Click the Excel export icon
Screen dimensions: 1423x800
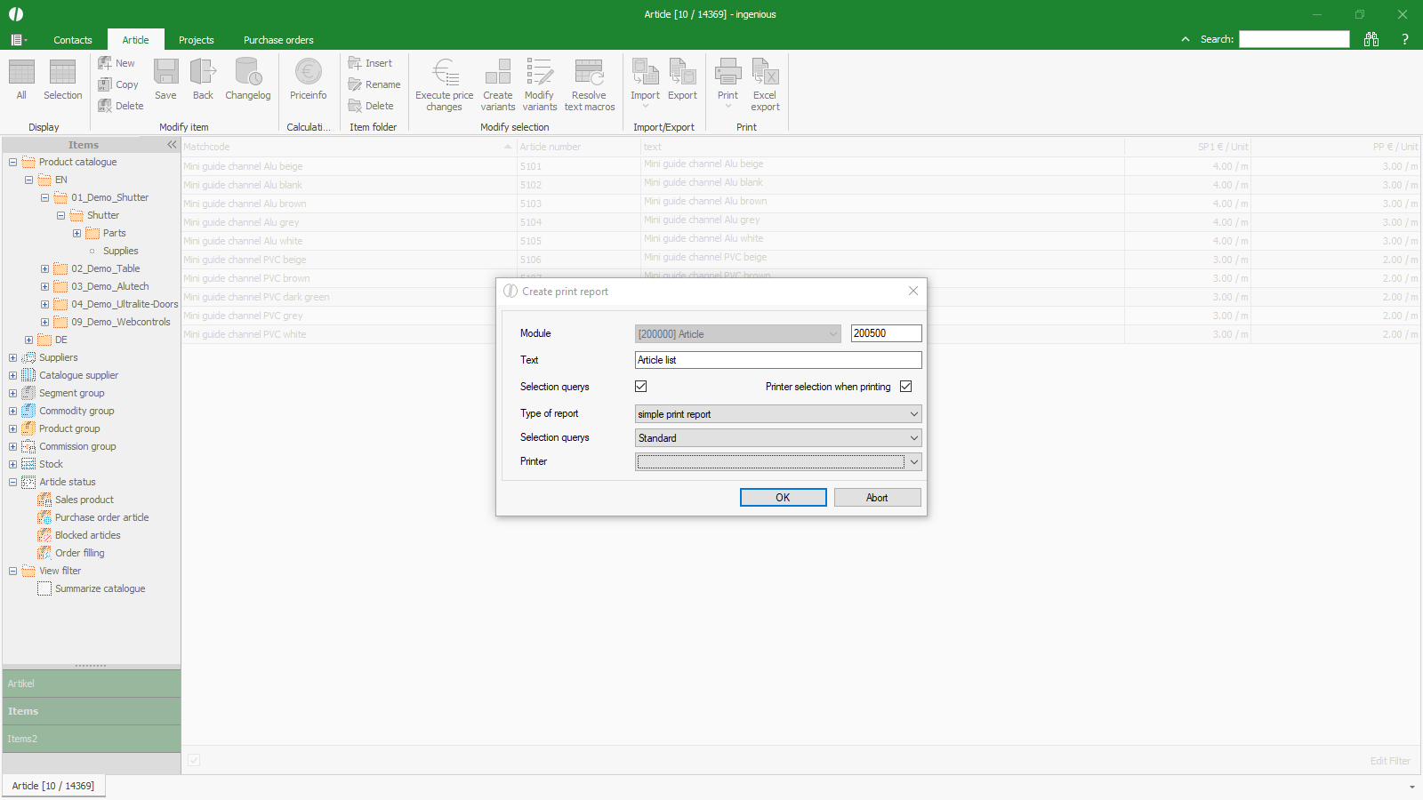coord(765,73)
